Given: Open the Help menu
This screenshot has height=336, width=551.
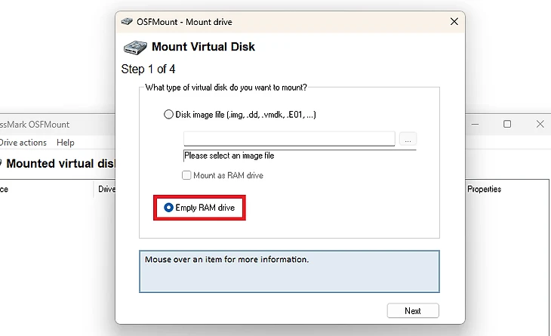Looking at the screenshot, I should point(66,143).
